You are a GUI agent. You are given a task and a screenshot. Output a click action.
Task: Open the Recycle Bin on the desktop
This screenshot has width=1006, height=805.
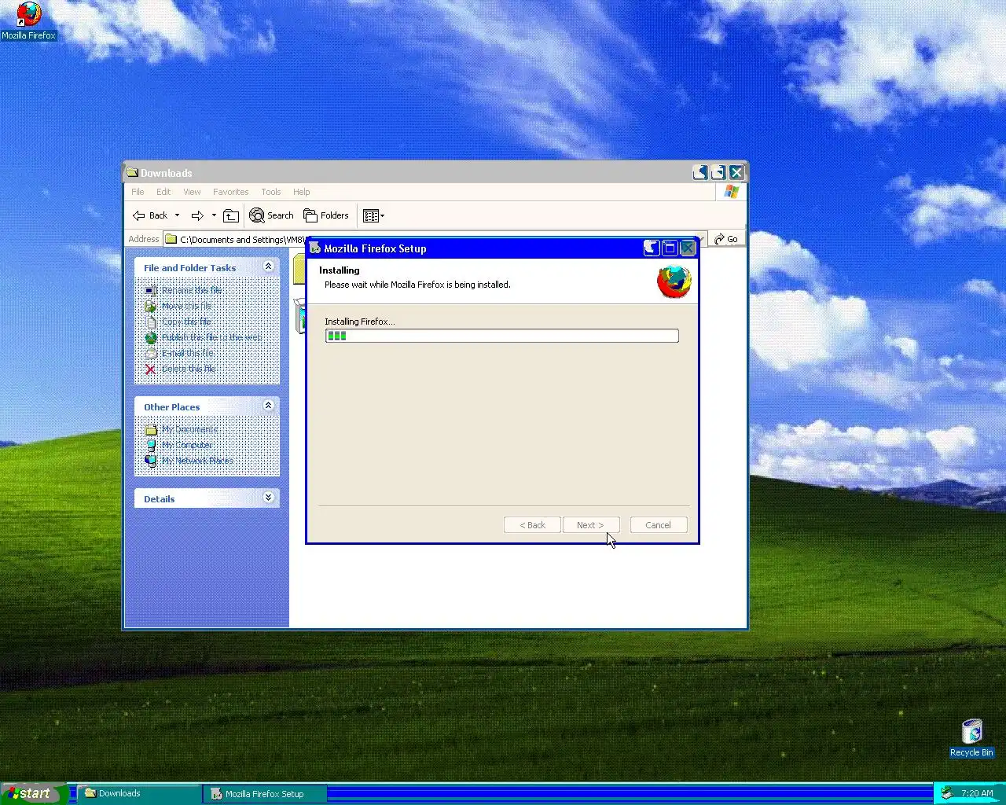pyautogui.click(x=971, y=738)
